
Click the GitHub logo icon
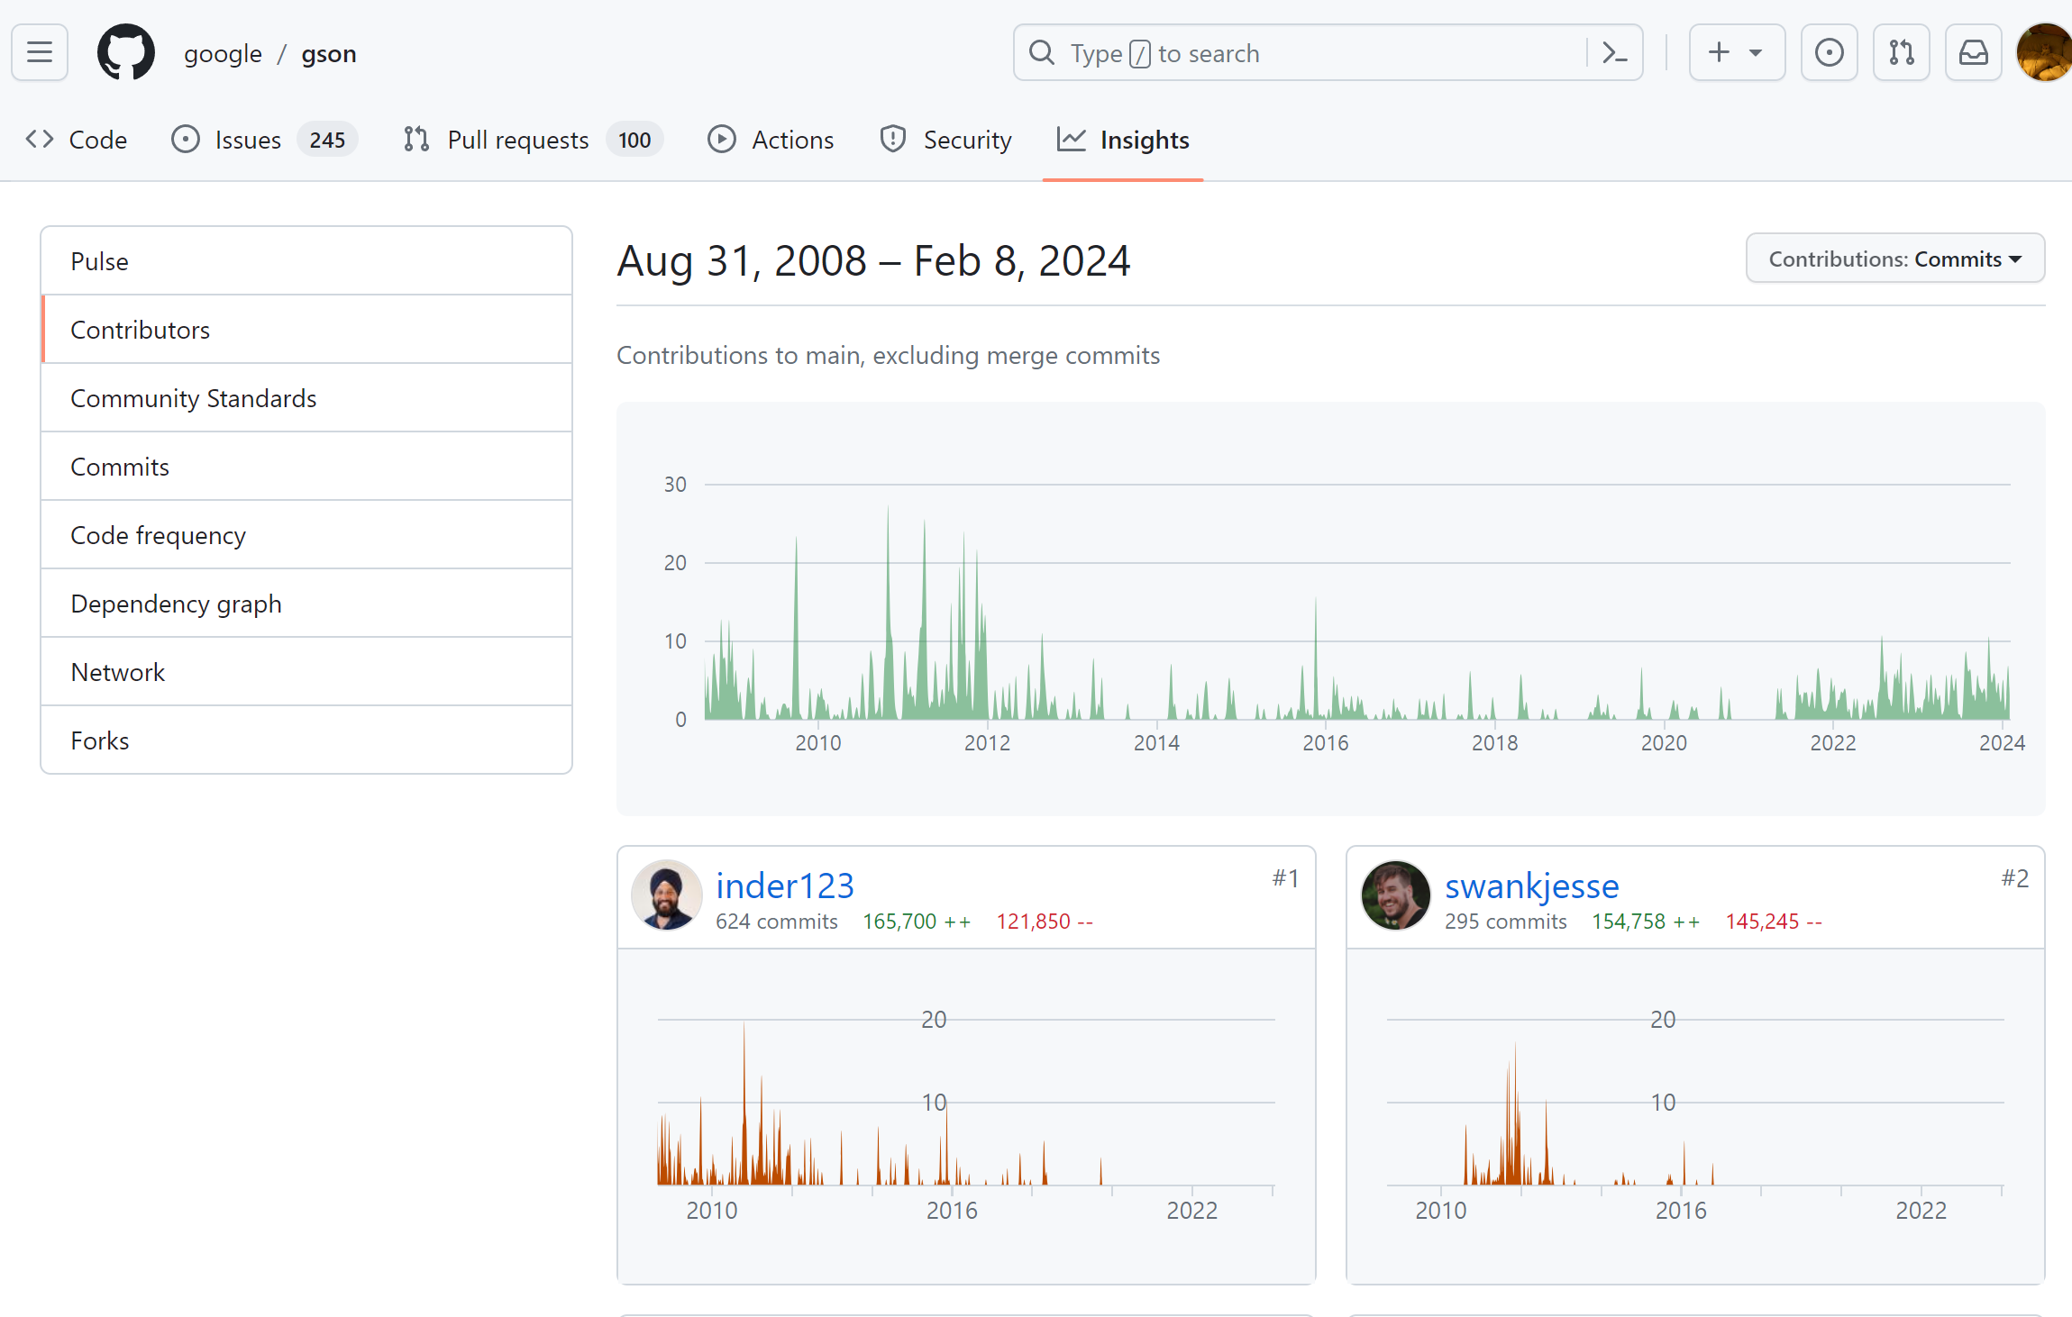pos(125,52)
